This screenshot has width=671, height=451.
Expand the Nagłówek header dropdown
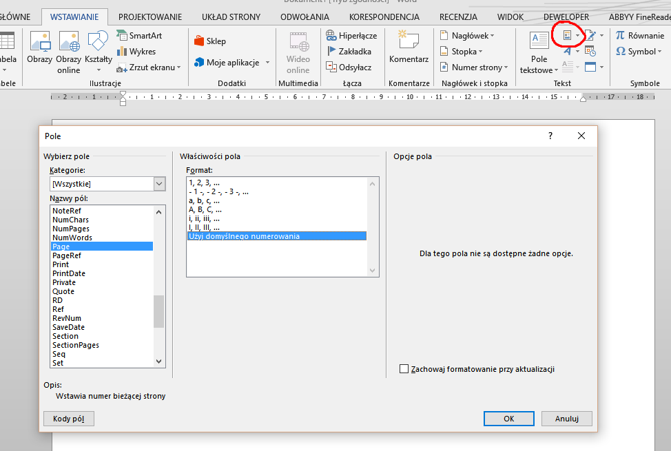click(468, 35)
